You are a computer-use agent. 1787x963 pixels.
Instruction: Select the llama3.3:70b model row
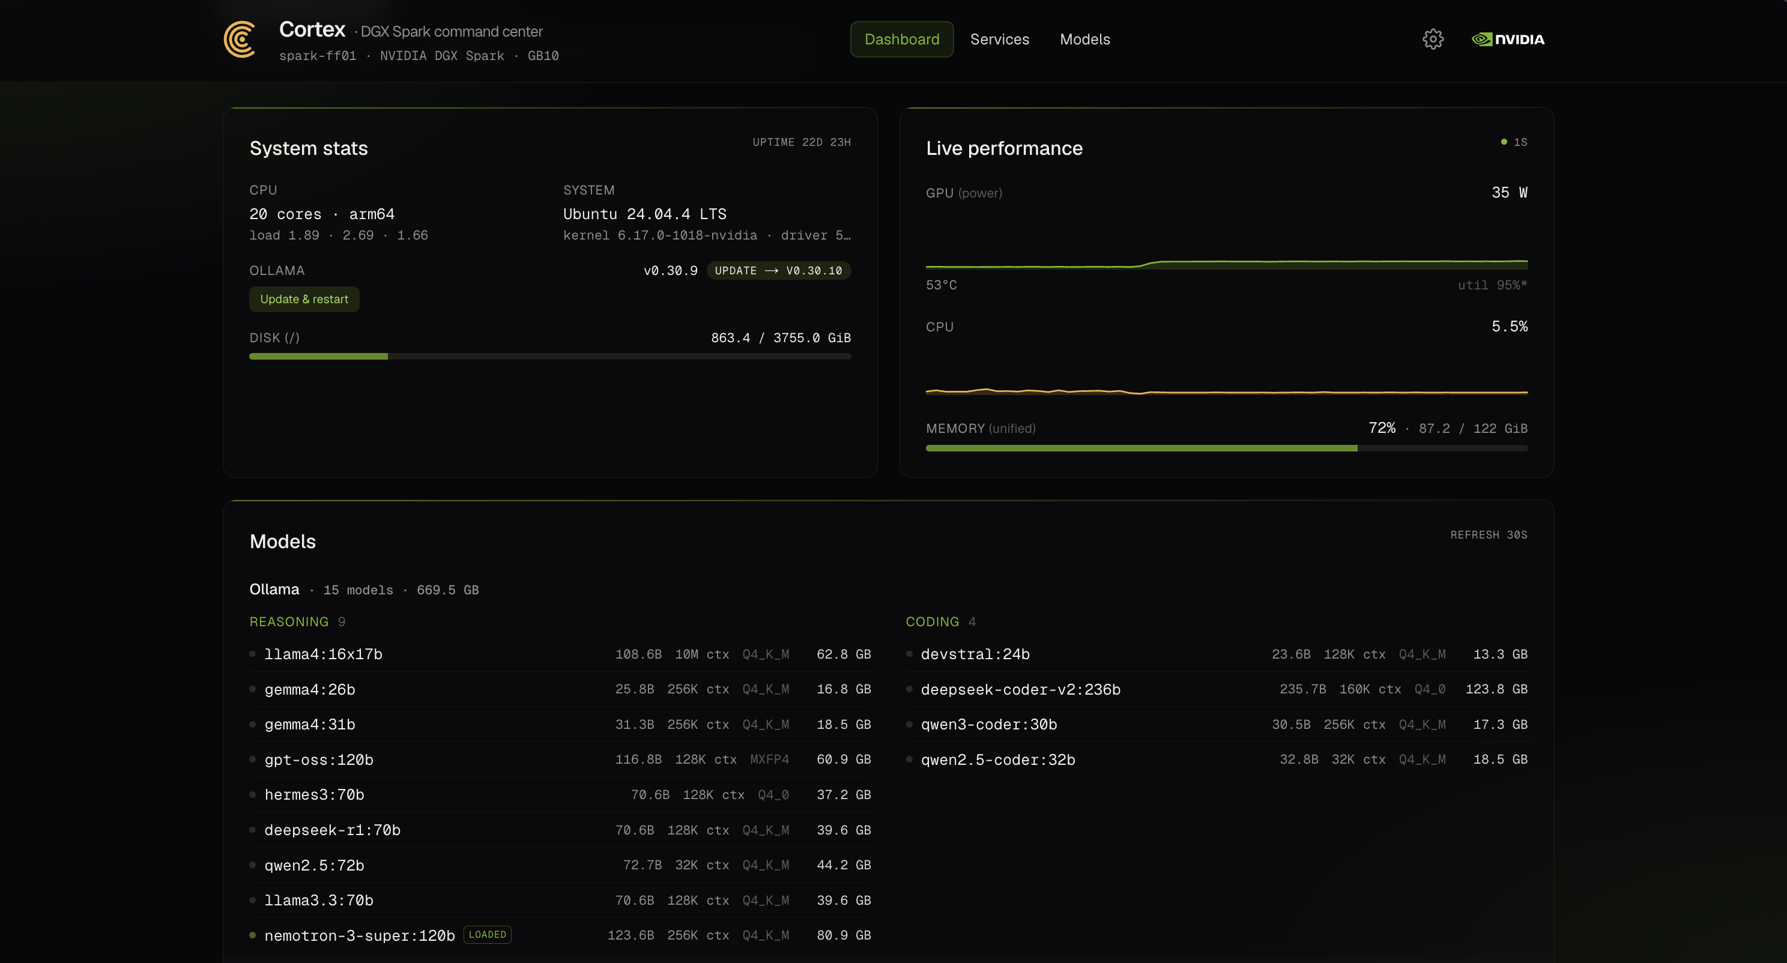[560, 901]
